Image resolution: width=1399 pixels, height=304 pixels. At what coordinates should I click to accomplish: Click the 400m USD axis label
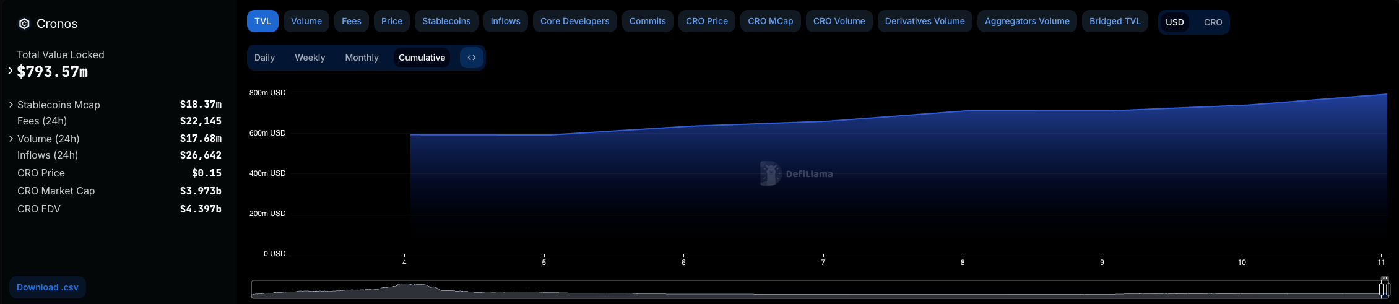[x=267, y=173]
